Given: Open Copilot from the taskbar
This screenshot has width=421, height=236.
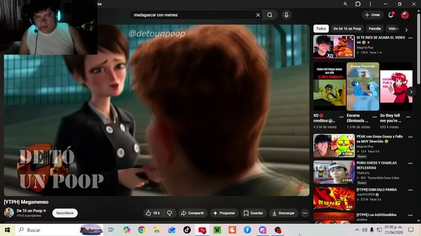Looking at the screenshot, I should point(127,230).
